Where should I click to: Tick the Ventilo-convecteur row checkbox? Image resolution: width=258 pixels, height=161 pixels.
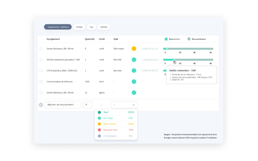pyautogui.click(x=41, y=60)
